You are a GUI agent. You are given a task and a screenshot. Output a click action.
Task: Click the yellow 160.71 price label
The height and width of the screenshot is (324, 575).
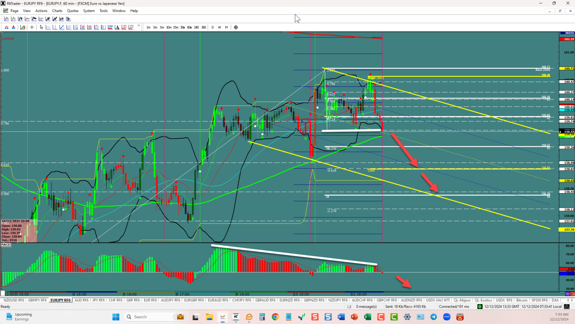pos(567,69)
